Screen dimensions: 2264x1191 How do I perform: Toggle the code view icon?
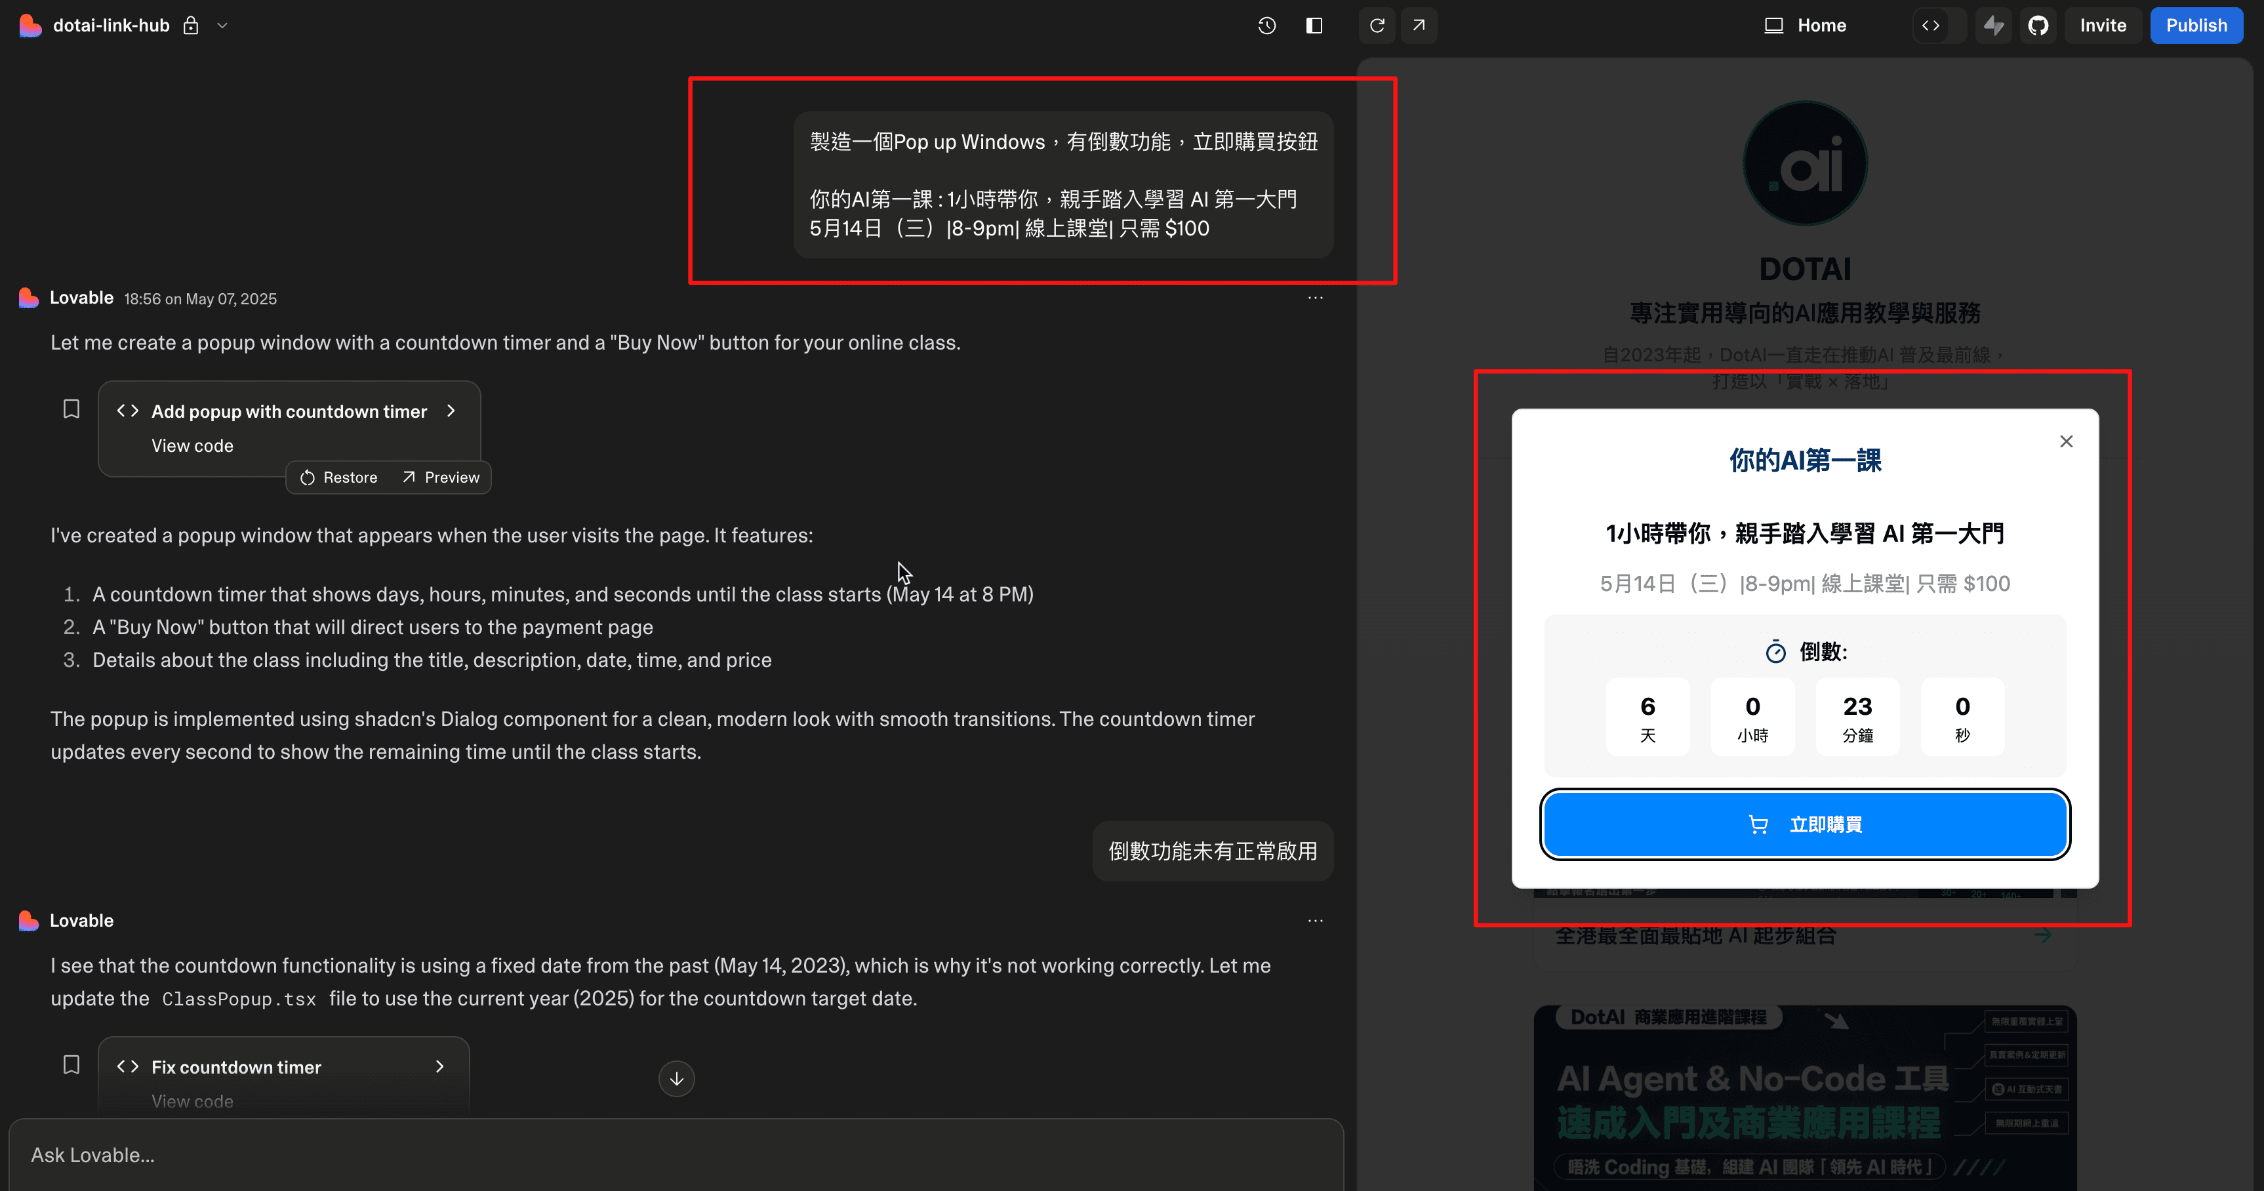click(x=1931, y=26)
